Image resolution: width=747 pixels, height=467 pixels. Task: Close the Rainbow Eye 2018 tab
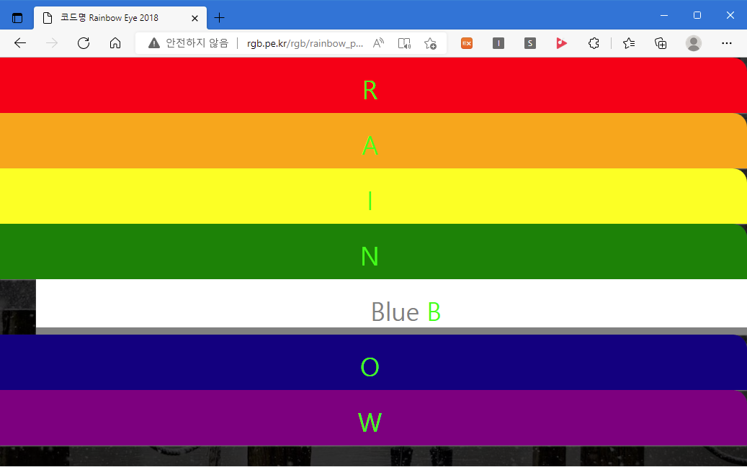coord(194,18)
